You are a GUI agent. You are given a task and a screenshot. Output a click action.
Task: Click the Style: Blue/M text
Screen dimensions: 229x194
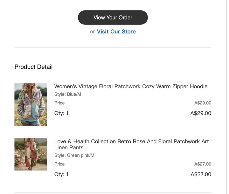pos(68,94)
